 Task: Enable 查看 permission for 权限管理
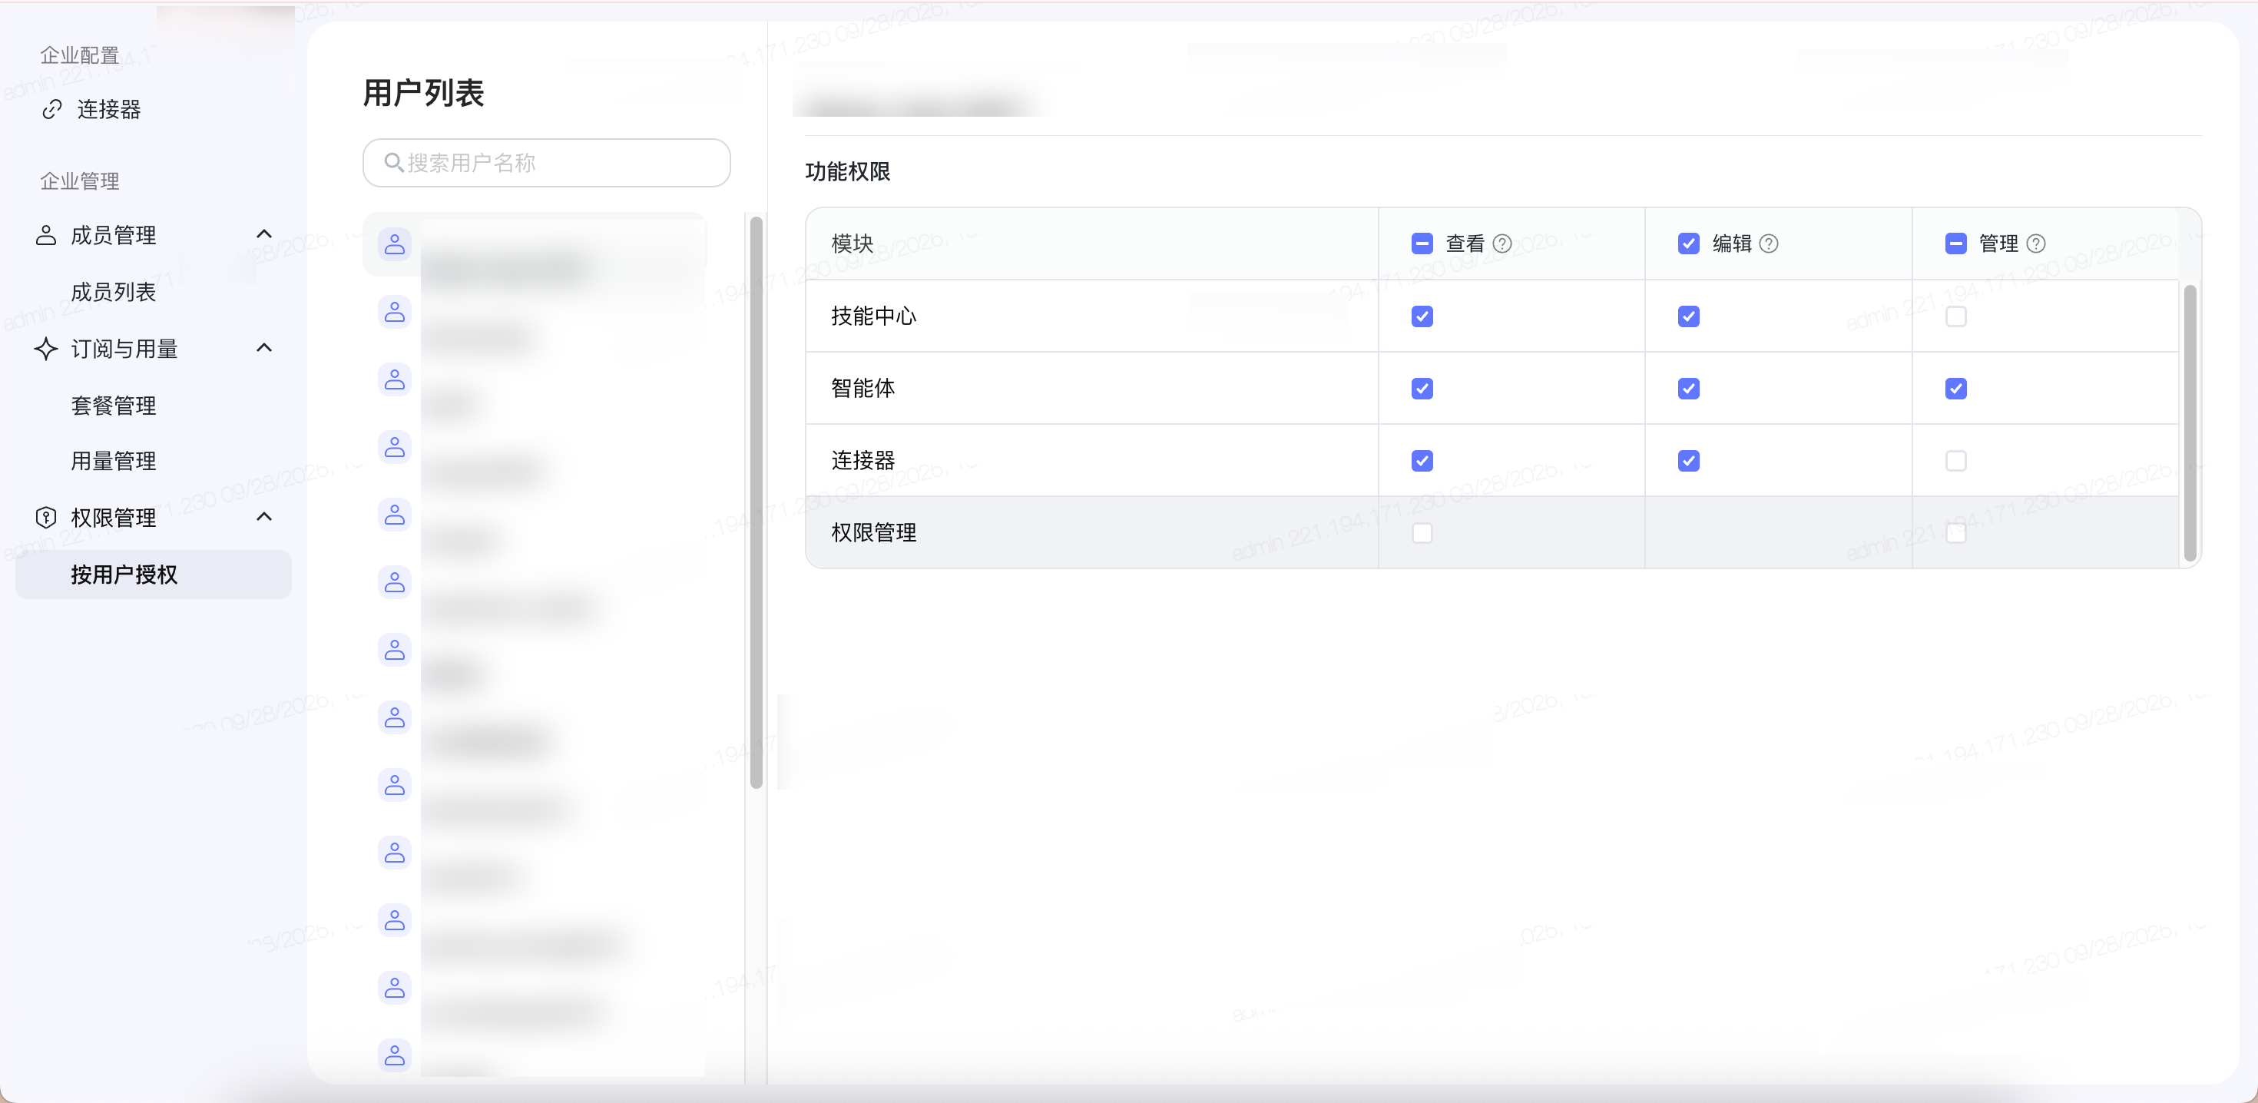(x=1422, y=533)
